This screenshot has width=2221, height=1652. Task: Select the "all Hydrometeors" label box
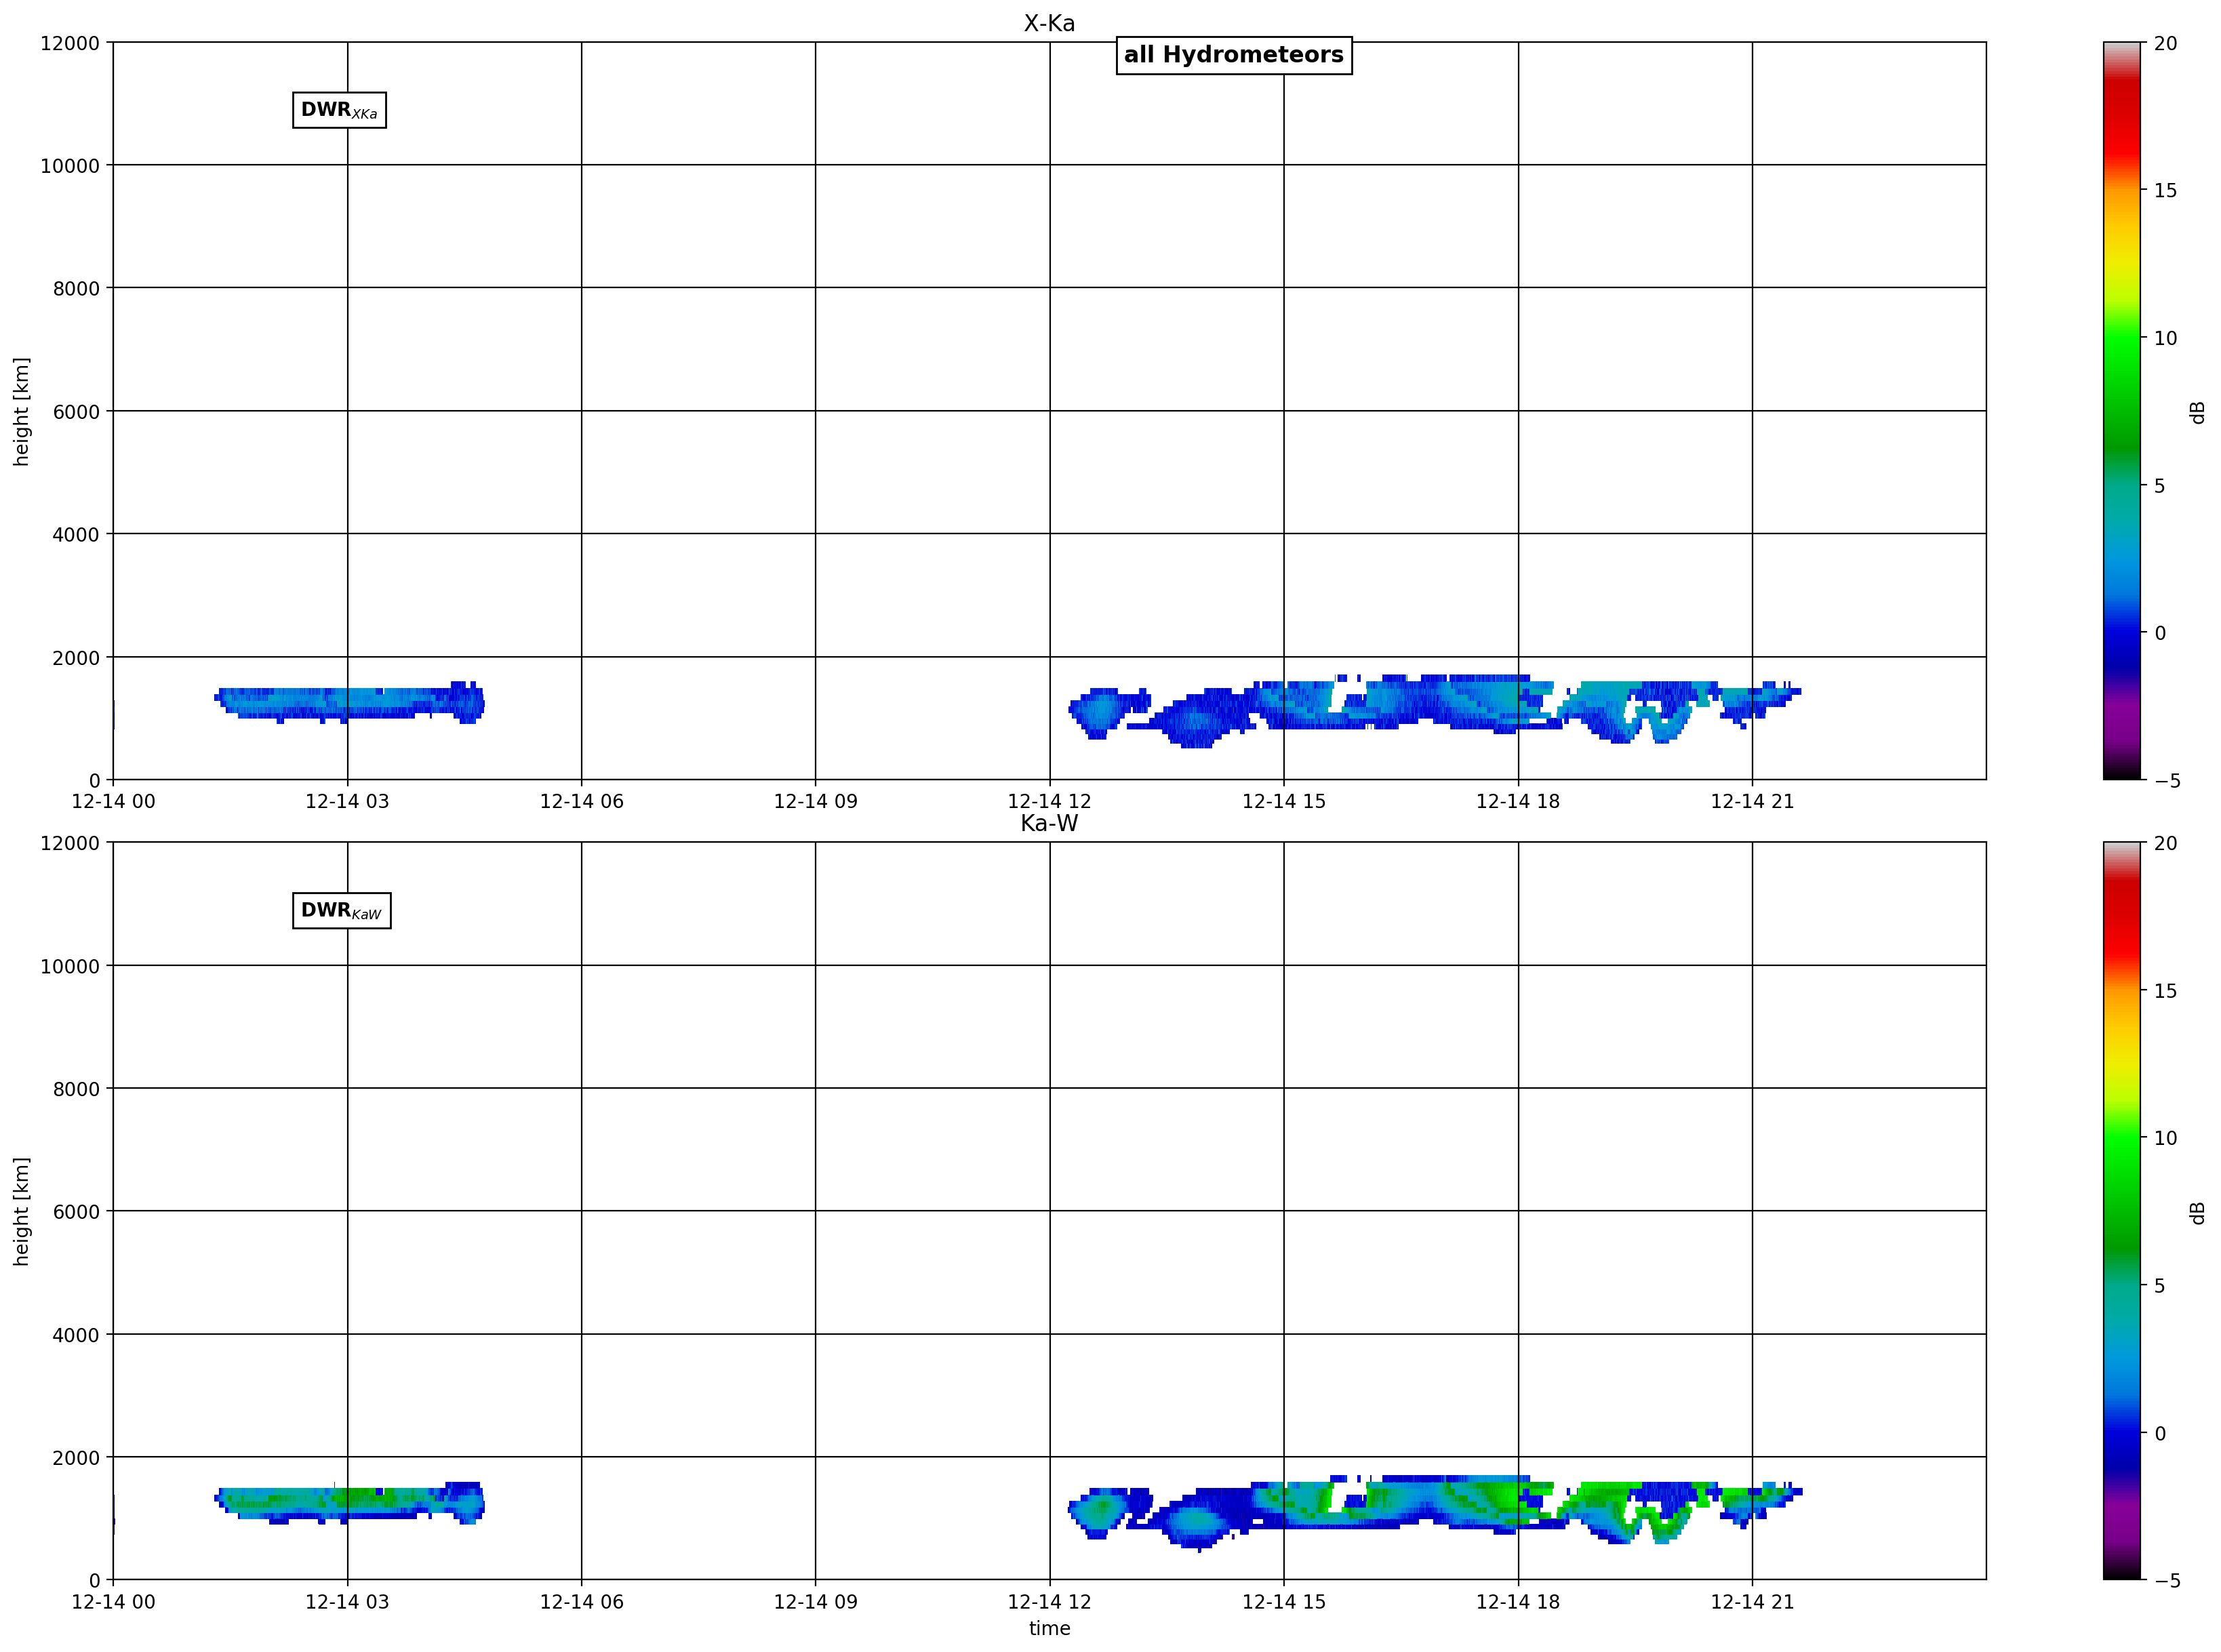click(1234, 55)
